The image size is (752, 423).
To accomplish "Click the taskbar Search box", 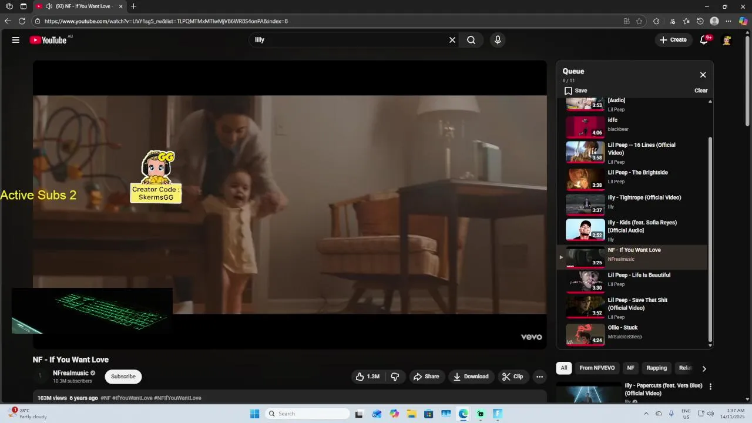I will (x=307, y=414).
